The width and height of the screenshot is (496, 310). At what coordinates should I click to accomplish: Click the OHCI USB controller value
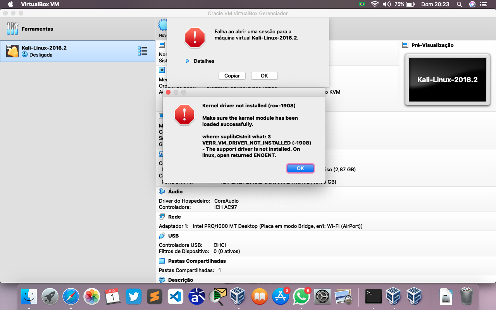pyautogui.click(x=220, y=245)
